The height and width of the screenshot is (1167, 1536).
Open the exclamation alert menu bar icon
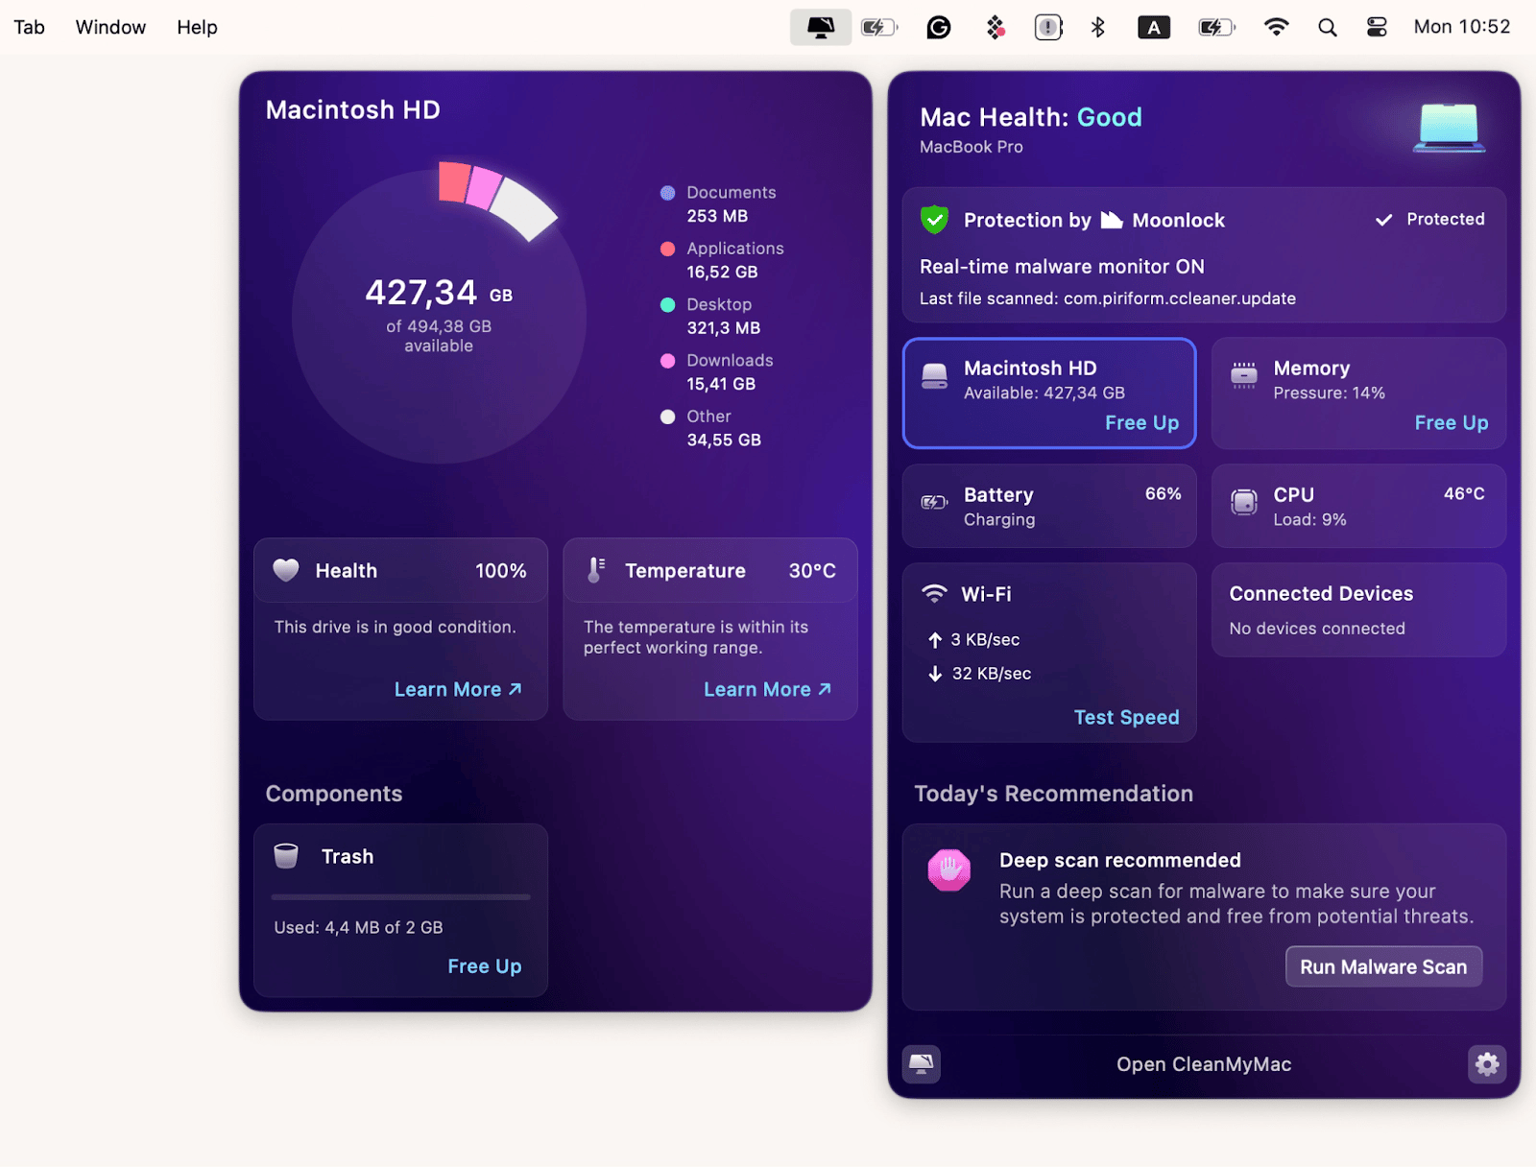pyautogui.click(x=1048, y=28)
